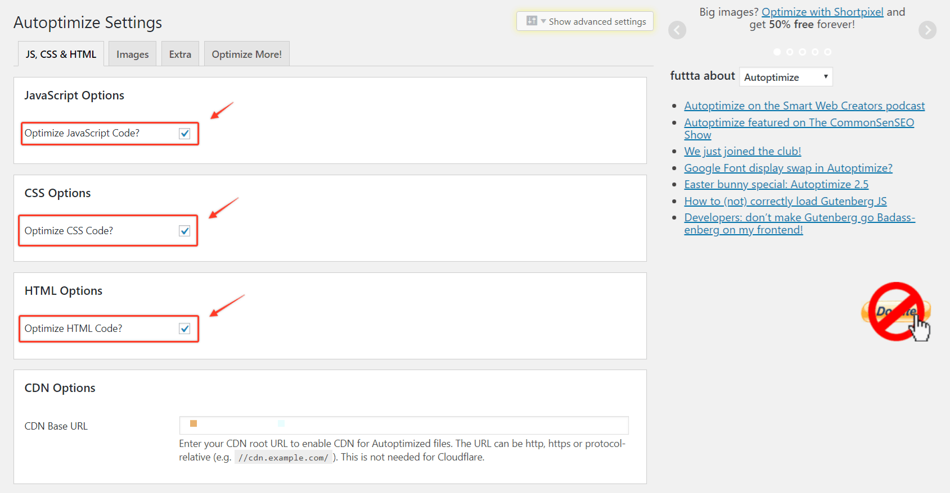Screen dimensions: 950x493
Task: Open Easter bunny special: Autoptimize 2.5 link
Action: point(776,184)
